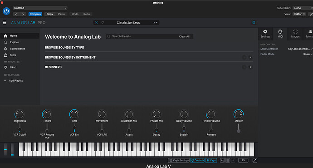Click the Timbre knob
Screen dimensions: 313x168
(x=47, y=114)
